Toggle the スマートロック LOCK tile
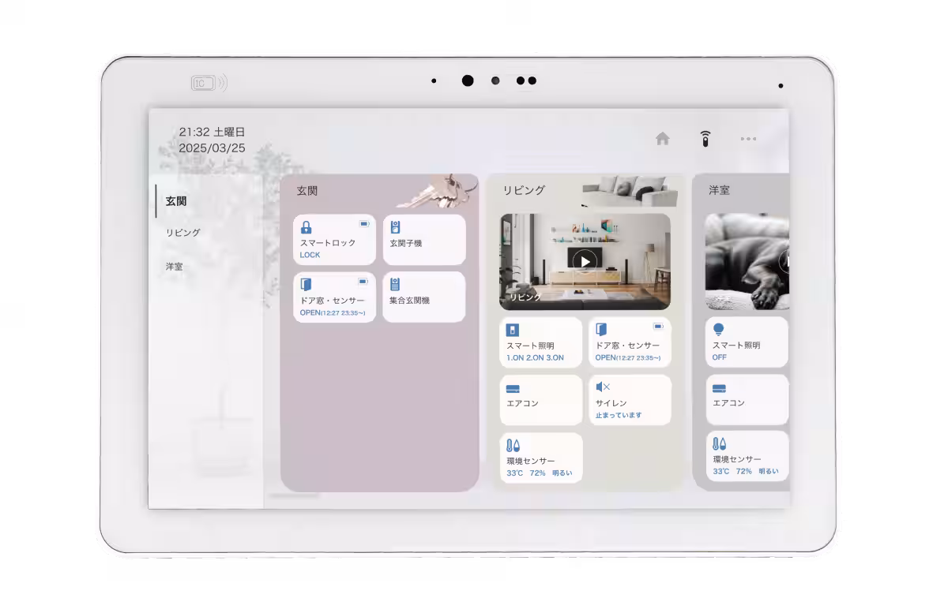This screenshot has height=598, width=948. 334,240
